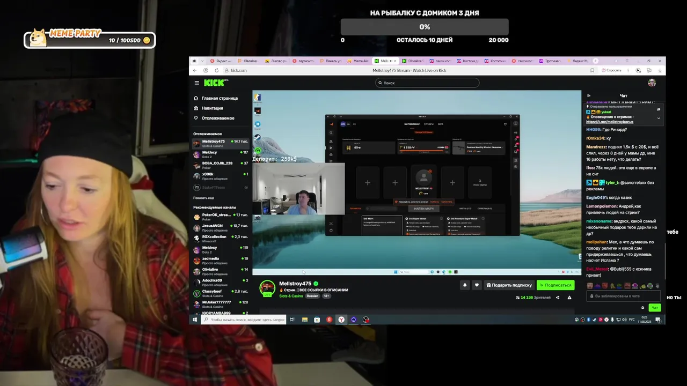Image resolution: width=687 pixels, height=386 pixels.
Task: Open Windows Start menu
Action: (x=195, y=320)
